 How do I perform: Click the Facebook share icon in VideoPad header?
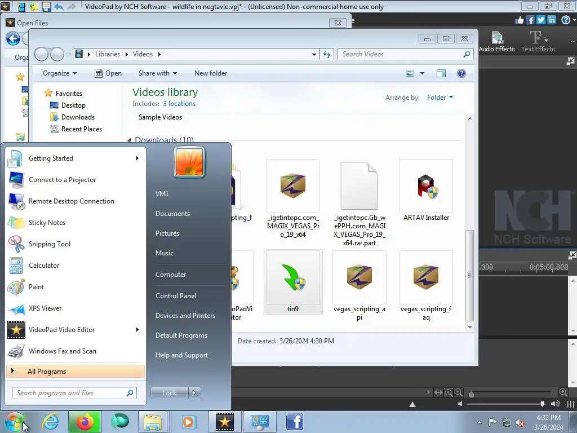click(x=530, y=20)
